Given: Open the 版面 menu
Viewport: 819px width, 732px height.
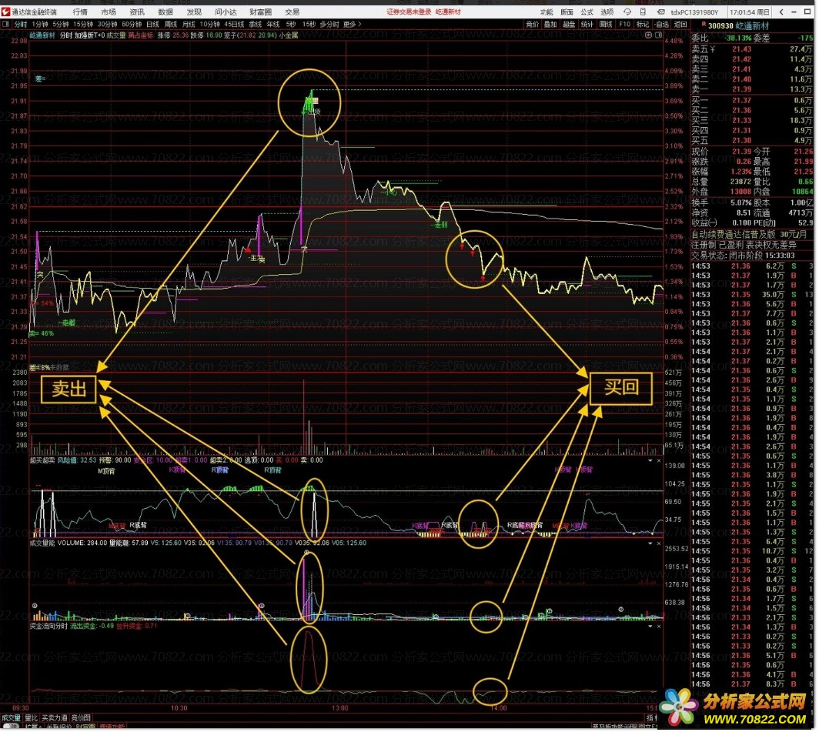Looking at the screenshot, I should [567, 12].
